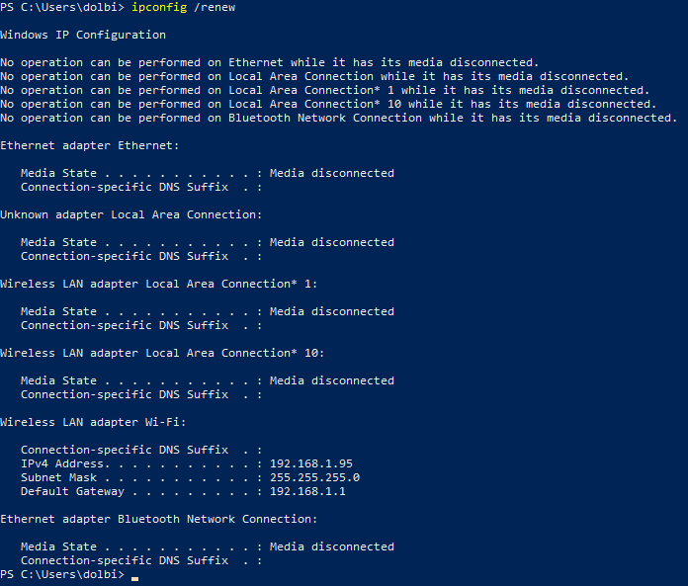The image size is (688, 586).
Task: Click the bottom PS C:\Users\dolbi> prompt text
Action: click(62, 574)
